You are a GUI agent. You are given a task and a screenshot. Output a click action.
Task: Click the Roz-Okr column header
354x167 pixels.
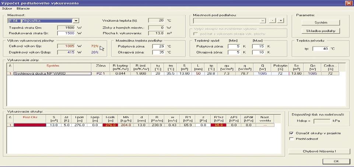(30, 119)
